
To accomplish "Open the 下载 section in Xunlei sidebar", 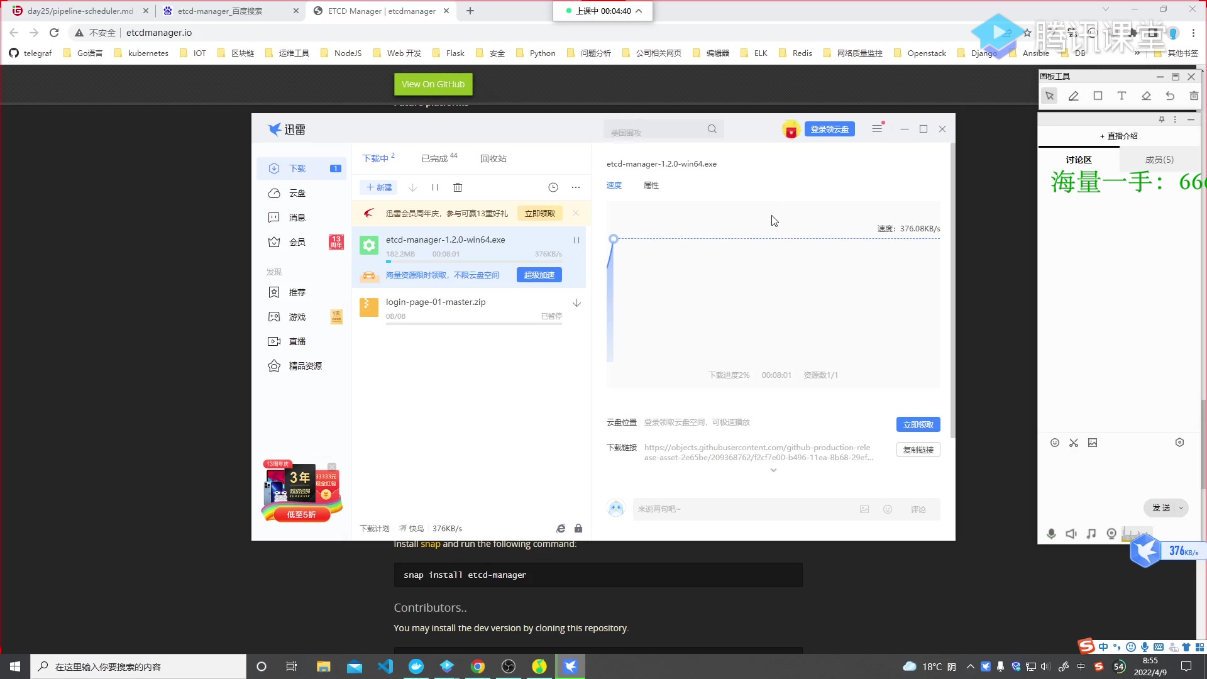I will click(301, 168).
